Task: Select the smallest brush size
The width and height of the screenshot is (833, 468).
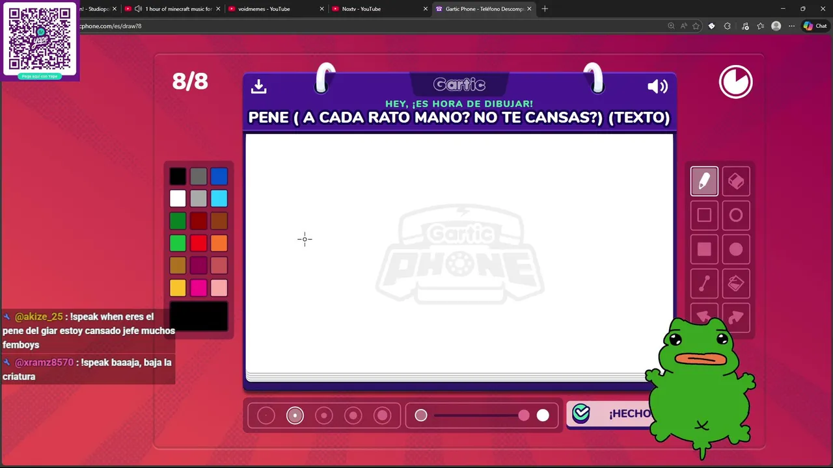Action: click(x=266, y=415)
